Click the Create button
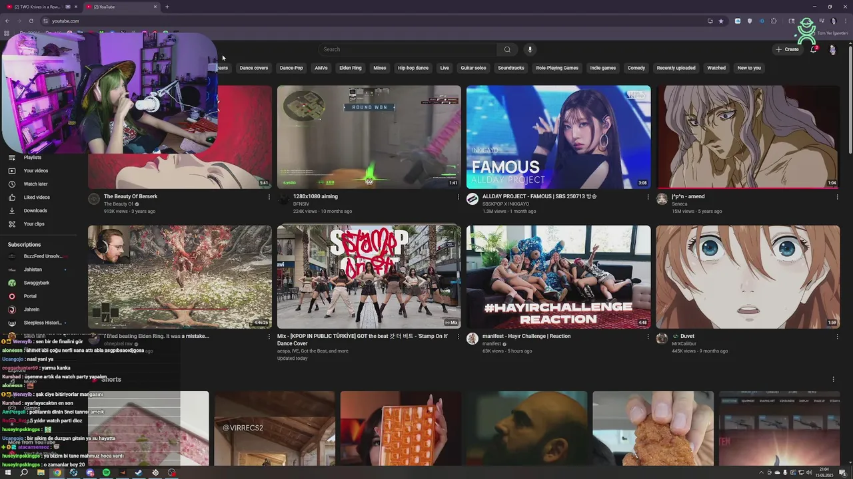The image size is (853, 479). click(x=787, y=49)
